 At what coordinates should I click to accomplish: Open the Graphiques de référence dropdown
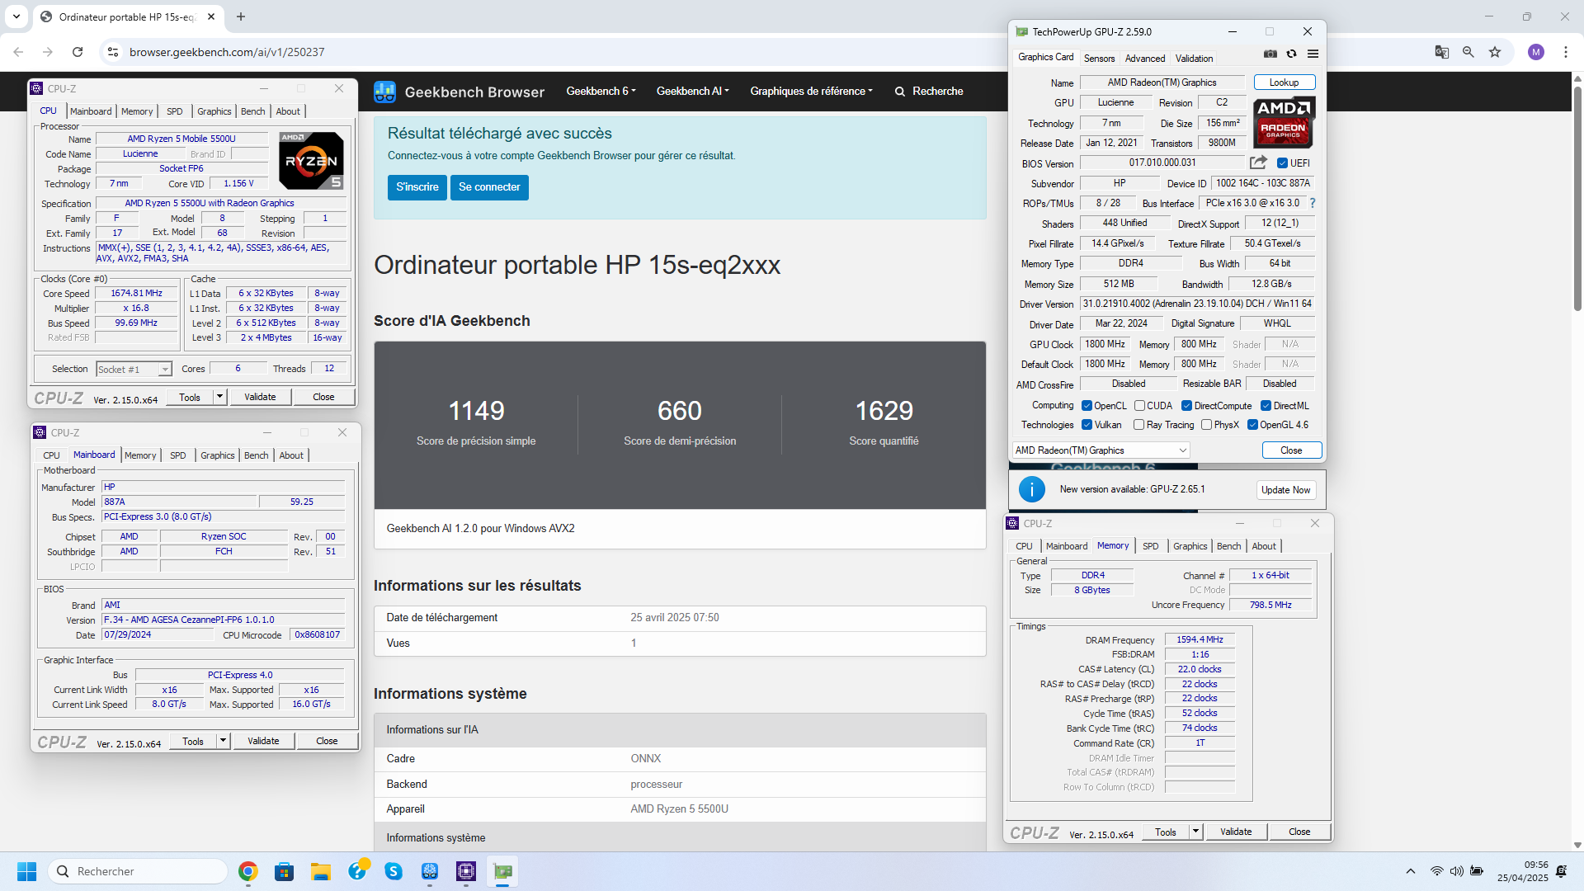pos(811,92)
